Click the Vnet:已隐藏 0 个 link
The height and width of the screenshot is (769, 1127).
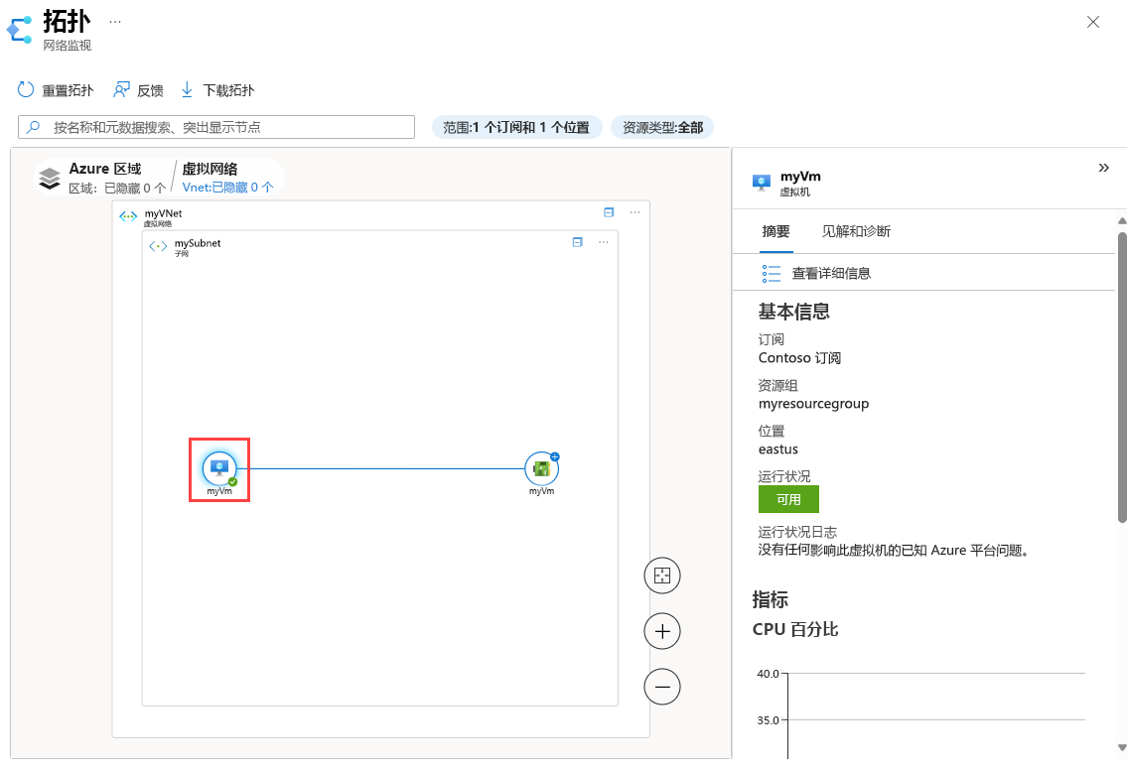click(x=229, y=187)
